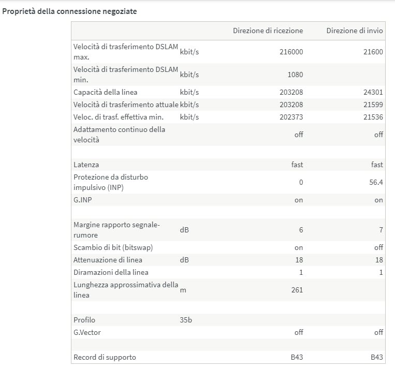Viewport: 395px width, 368px height.
Task: Click the 21600 DSLAM max send value
Action: [373, 52]
